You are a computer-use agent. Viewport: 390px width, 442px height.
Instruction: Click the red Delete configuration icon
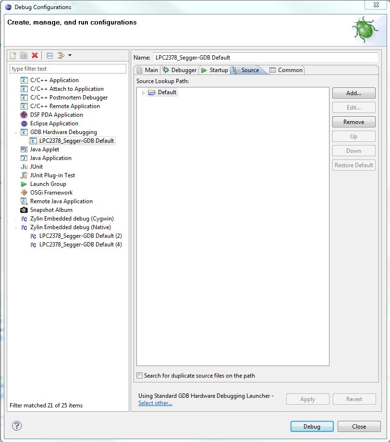pyautogui.click(x=35, y=55)
